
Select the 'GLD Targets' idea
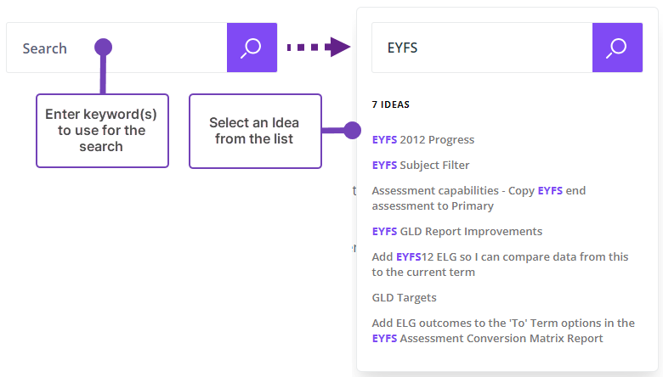click(x=405, y=297)
